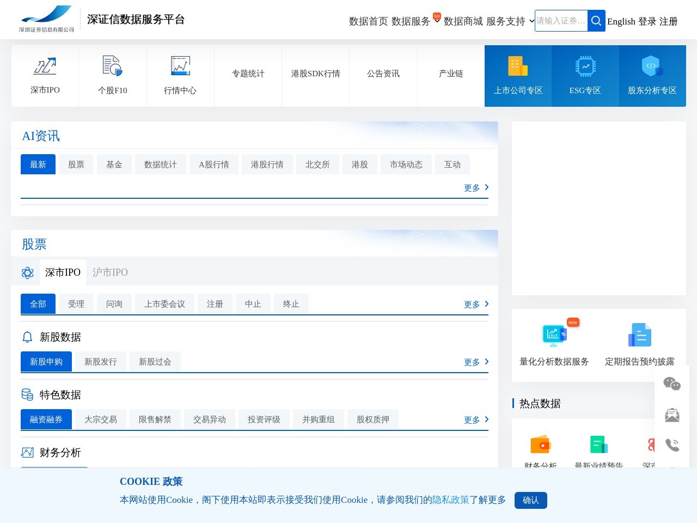Open 股东分析专区 shield icon
The width and height of the screenshot is (697, 523).
(652, 66)
